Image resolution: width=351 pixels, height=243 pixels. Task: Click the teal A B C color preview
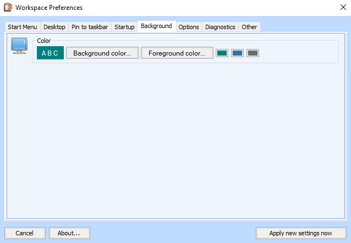[x=50, y=53]
